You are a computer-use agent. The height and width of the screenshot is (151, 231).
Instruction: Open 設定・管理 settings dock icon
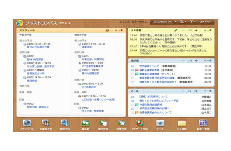coord(203,123)
